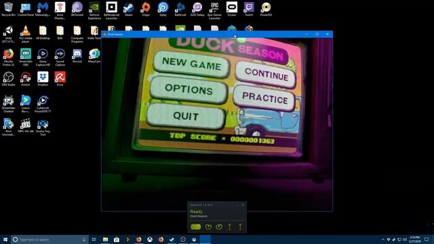Viewport: 434px width, 244px height.
Task: Click the taskbar search box
Action: 50,239
